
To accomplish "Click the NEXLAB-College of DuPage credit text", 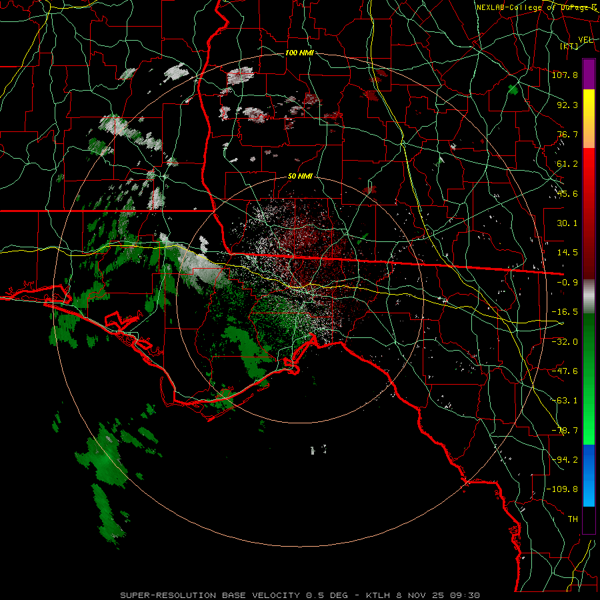I will 537,7.
